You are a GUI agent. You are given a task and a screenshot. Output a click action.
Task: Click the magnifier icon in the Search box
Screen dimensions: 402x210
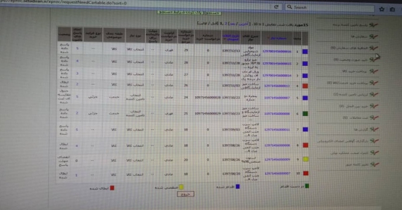pyautogui.click(x=289, y=7)
